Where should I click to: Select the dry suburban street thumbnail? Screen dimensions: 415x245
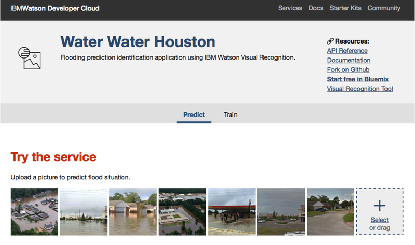tap(330, 212)
